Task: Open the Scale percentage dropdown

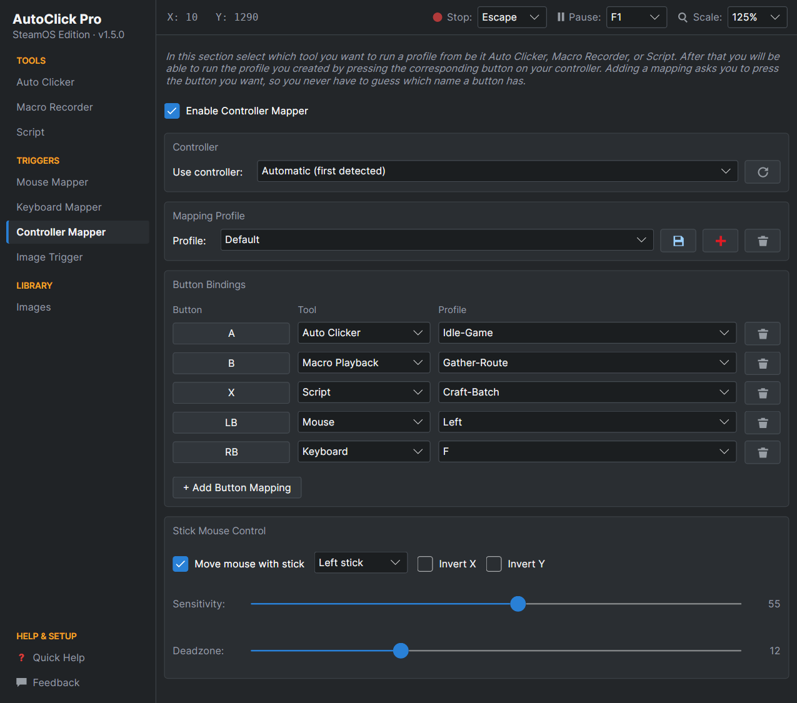Action: 757,17
